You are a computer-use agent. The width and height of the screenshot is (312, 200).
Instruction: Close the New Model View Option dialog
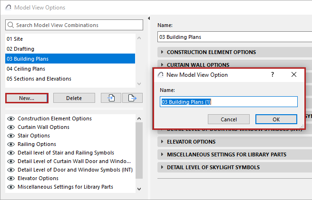click(293, 75)
